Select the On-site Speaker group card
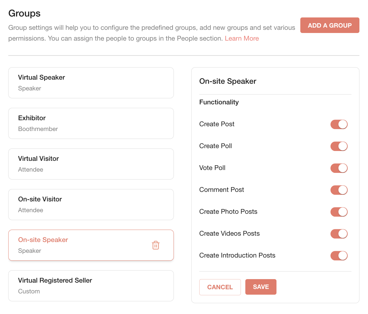The width and height of the screenshot is (368, 314). [x=91, y=245]
